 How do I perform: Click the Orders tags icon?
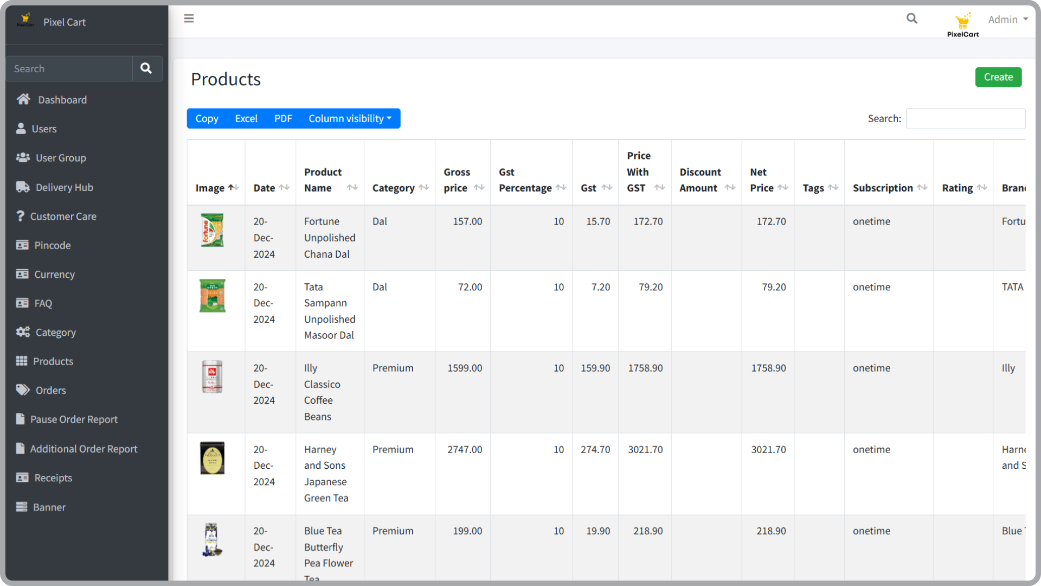tap(23, 390)
